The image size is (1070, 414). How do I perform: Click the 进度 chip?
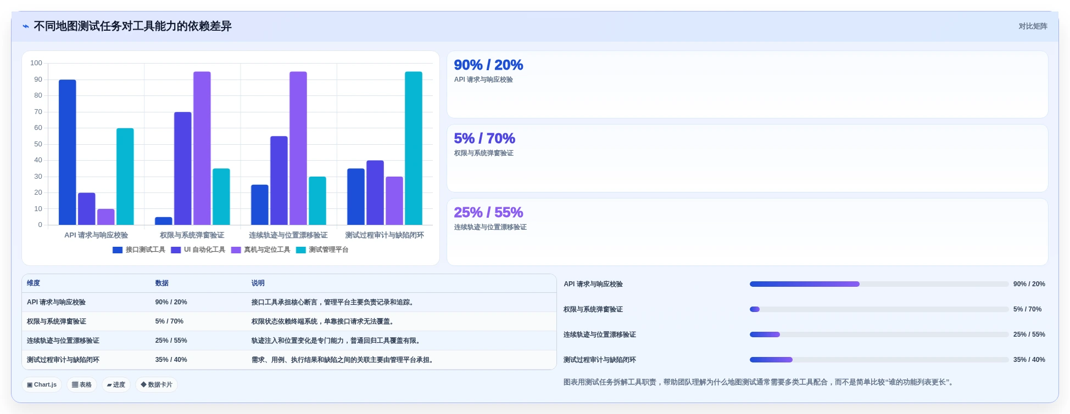tap(116, 385)
